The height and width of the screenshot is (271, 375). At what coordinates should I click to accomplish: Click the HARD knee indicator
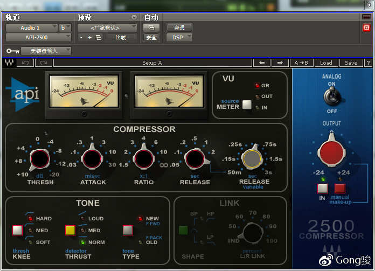pyautogui.click(x=30, y=218)
